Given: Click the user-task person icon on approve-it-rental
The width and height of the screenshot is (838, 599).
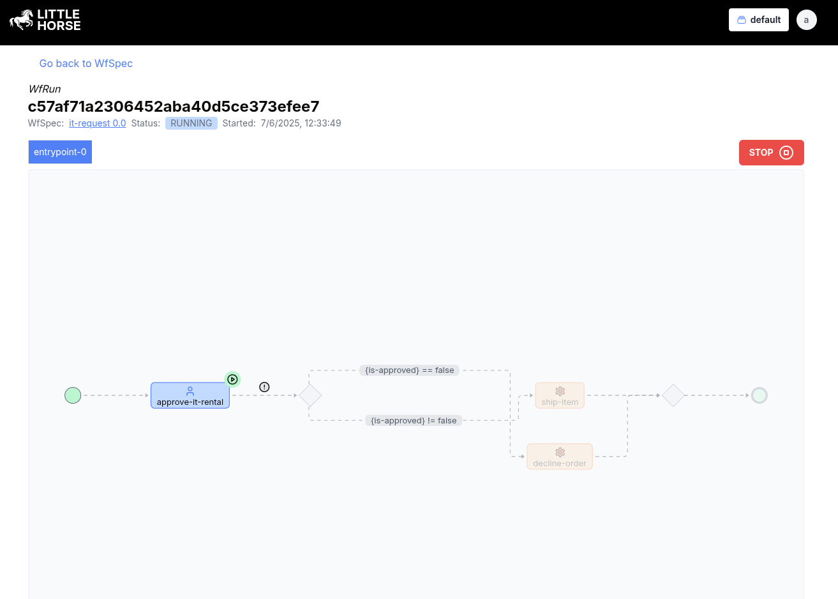Looking at the screenshot, I should point(190,391).
